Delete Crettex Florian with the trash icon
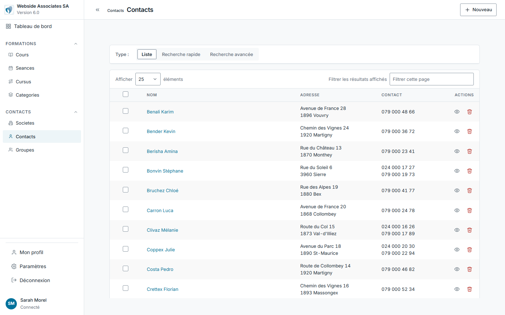Screen dimensions: 505x315 point(470,289)
